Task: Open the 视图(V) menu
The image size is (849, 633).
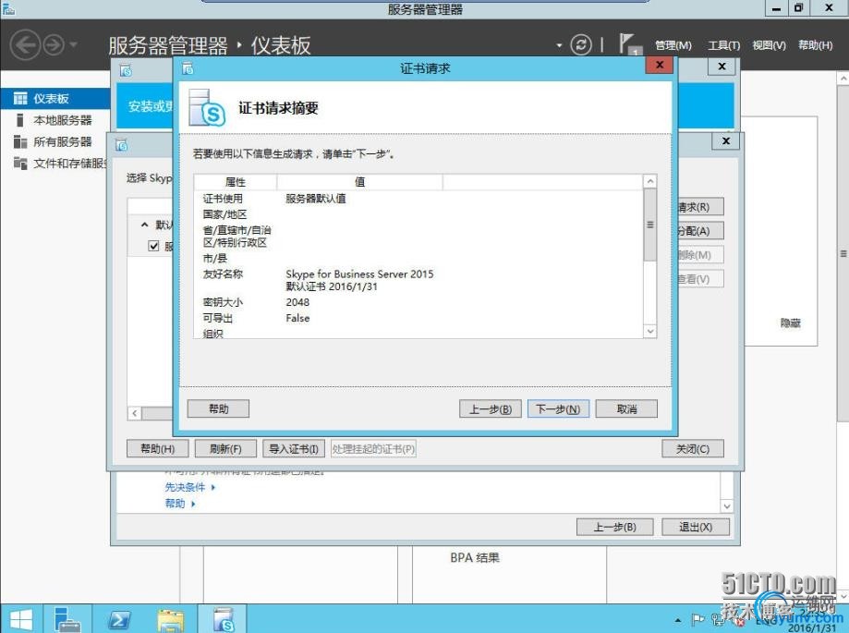Action: tap(769, 45)
